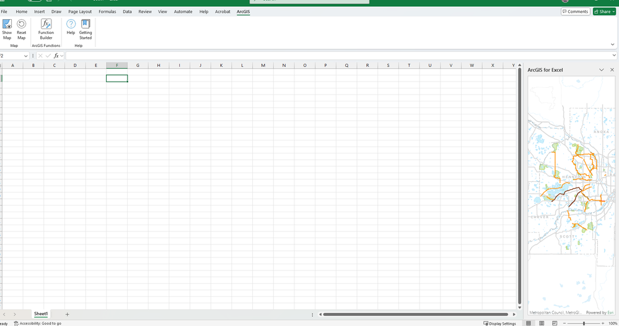619x326 pixels.
Task: Switch to the Acrobat tab
Action: 222,11
